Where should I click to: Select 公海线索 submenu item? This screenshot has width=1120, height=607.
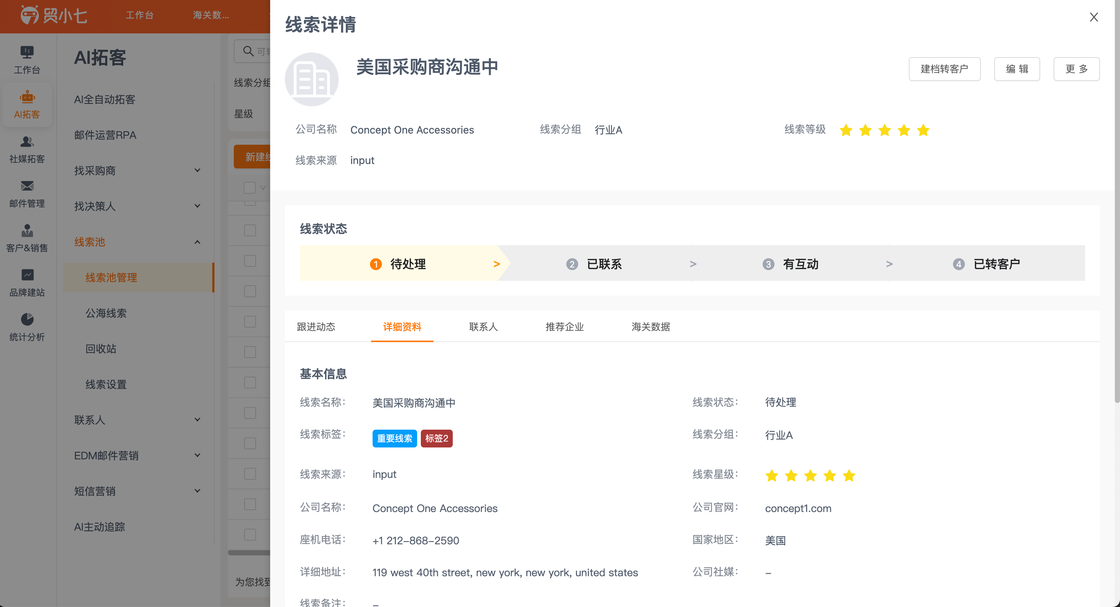coord(106,313)
